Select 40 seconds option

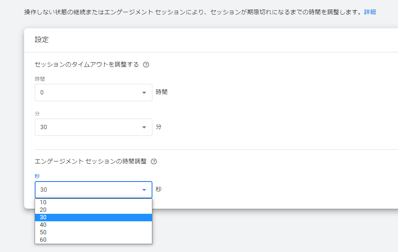43,225
